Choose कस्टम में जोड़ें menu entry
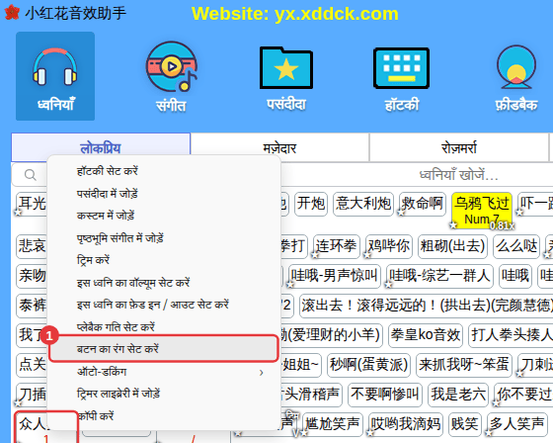 pos(164,216)
